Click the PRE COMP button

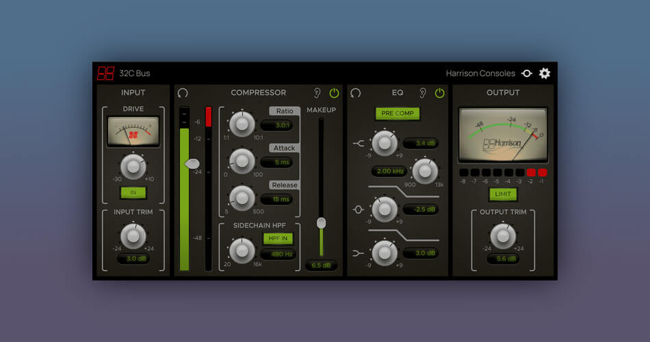click(397, 114)
